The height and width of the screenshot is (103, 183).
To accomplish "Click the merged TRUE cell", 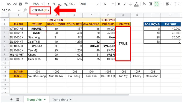I will [123, 43].
